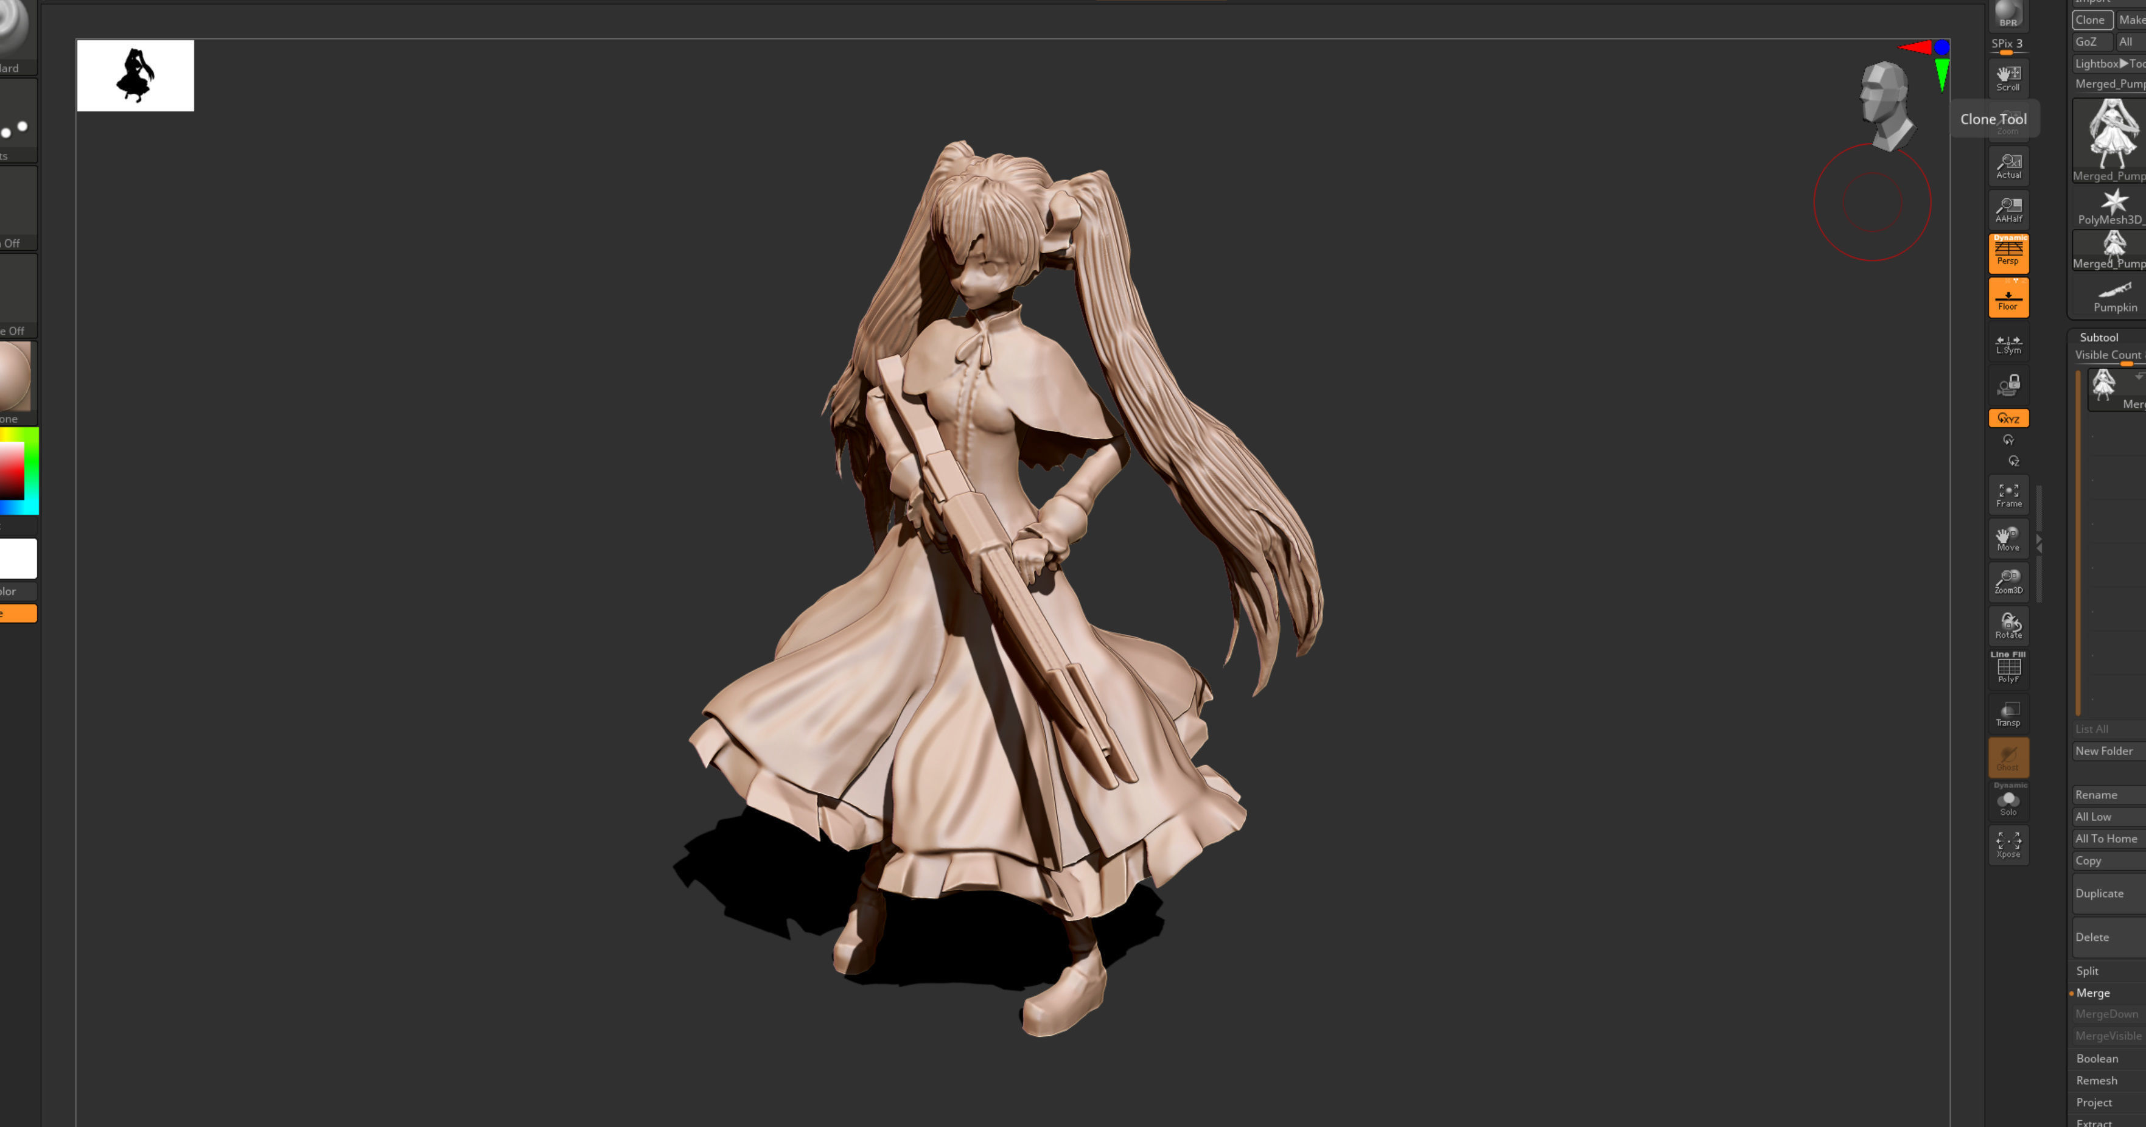Select the Merged subtool in the list
This screenshot has width=2146, height=1127.
2117,390
